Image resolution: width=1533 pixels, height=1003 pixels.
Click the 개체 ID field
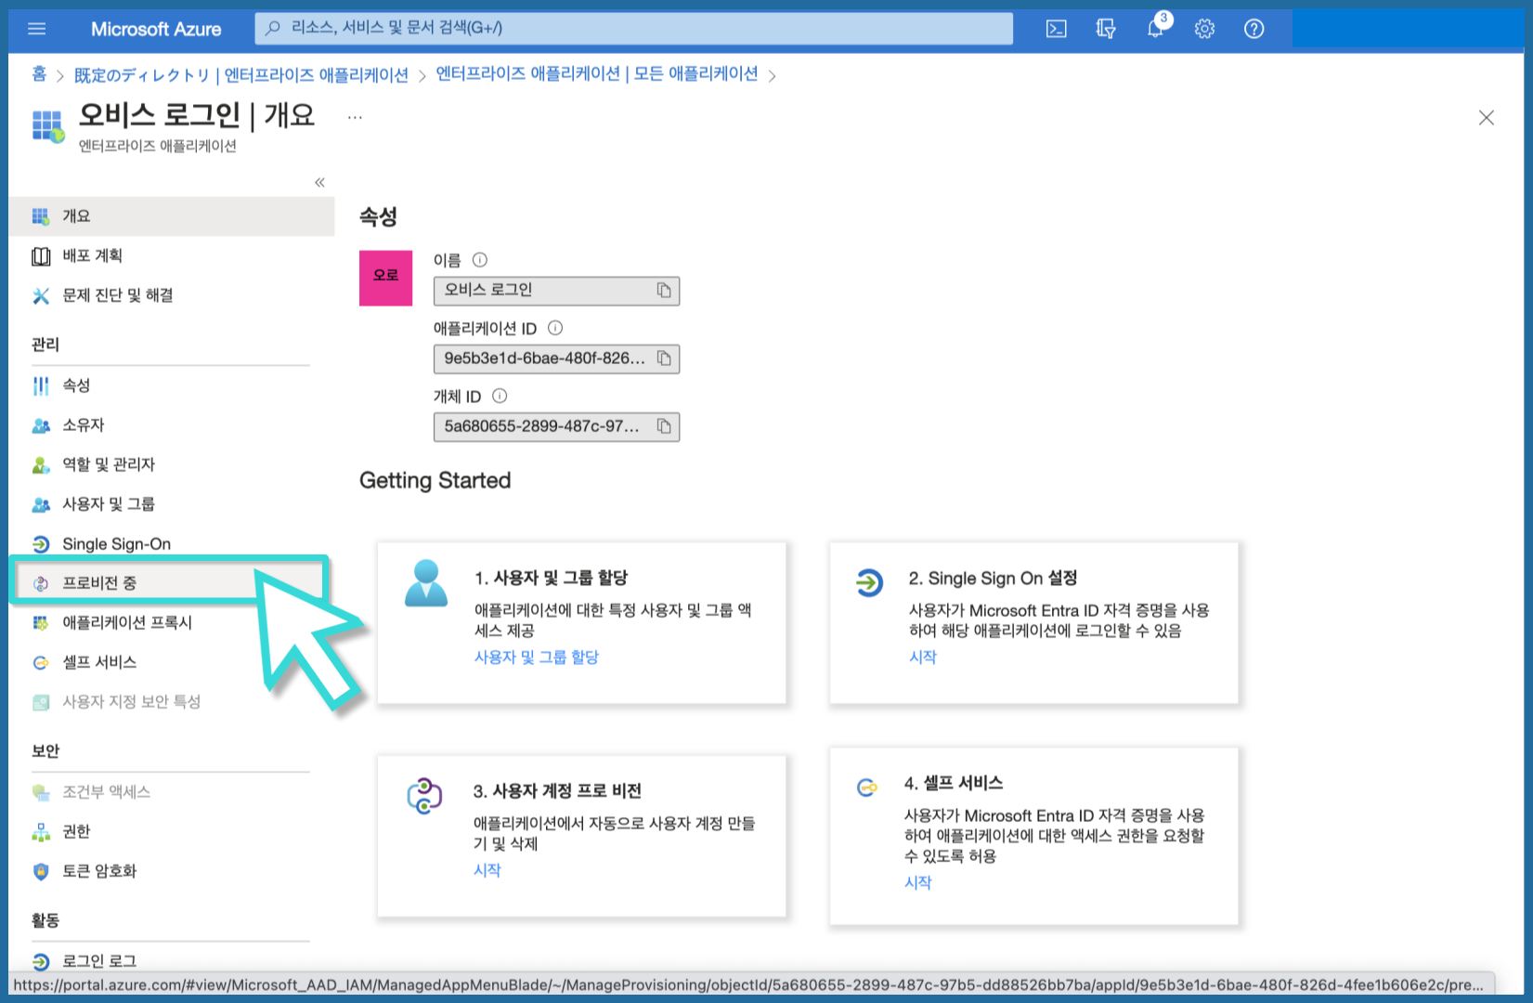tap(556, 426)
